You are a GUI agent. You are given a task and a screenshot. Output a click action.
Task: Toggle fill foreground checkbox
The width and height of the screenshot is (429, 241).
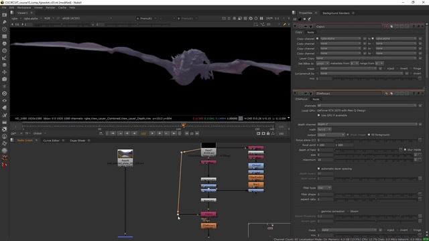click(x=369, y=135)
